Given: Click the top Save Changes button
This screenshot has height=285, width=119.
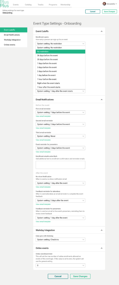Looking at the screenshot, I should tap(110, 11).
